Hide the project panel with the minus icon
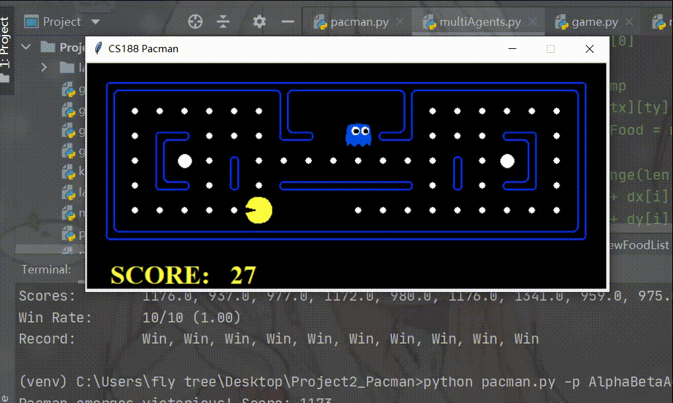Screen dimensions: 673x403 (x=288, y=21)
